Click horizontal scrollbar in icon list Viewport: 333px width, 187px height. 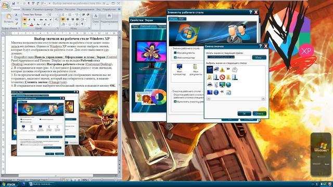(236, 99)
